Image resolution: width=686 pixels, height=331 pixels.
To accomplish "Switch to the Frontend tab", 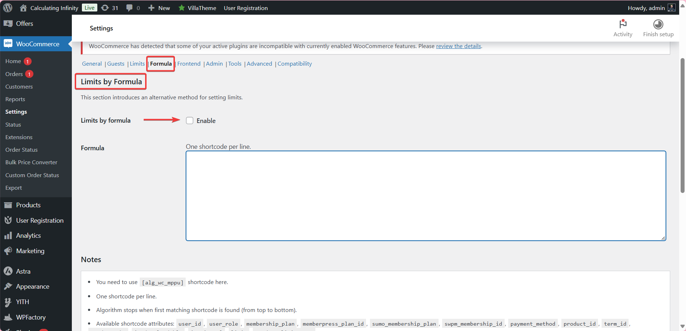I will click(189, 63).
